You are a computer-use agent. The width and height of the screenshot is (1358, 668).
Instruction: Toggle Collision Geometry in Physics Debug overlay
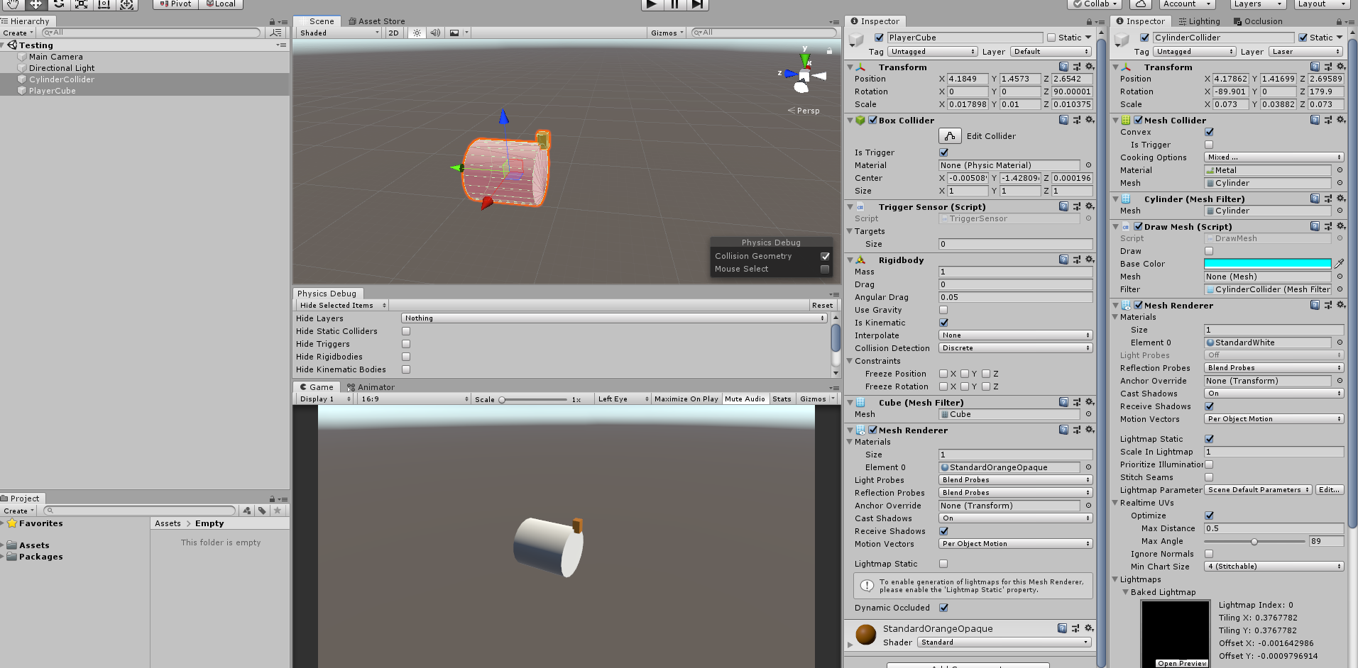coord(825,256)
